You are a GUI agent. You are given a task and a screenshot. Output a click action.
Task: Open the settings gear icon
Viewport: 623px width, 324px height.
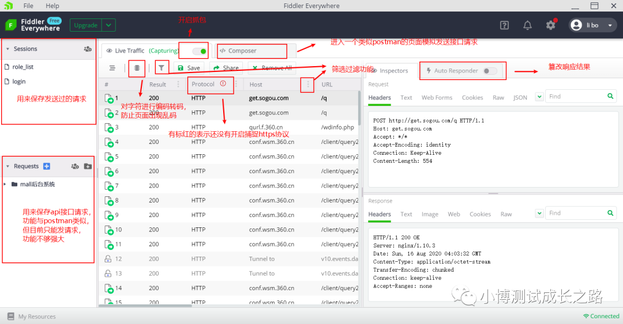point(551,25)
